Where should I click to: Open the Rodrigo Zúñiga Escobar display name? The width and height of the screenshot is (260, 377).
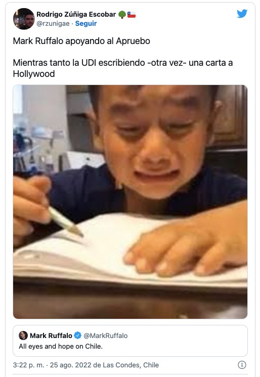[x=76, y=15]
